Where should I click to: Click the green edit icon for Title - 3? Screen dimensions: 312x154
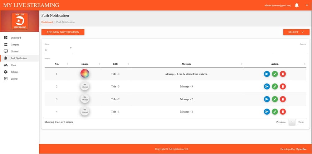click(275, 87)
